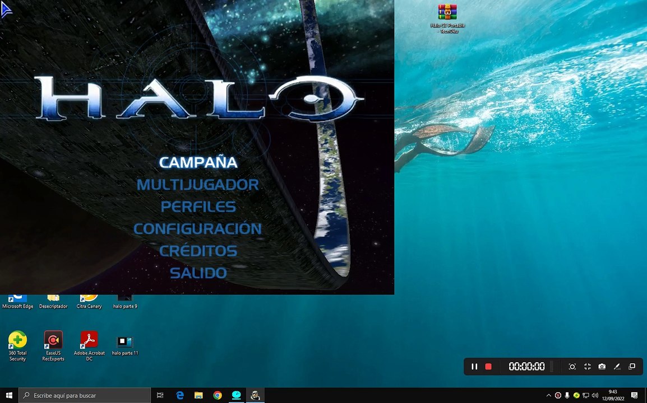Select Halo CE Portable TecnOku archive on desktop
Viewport: 647px width, 403px height.
click(448, 18)
